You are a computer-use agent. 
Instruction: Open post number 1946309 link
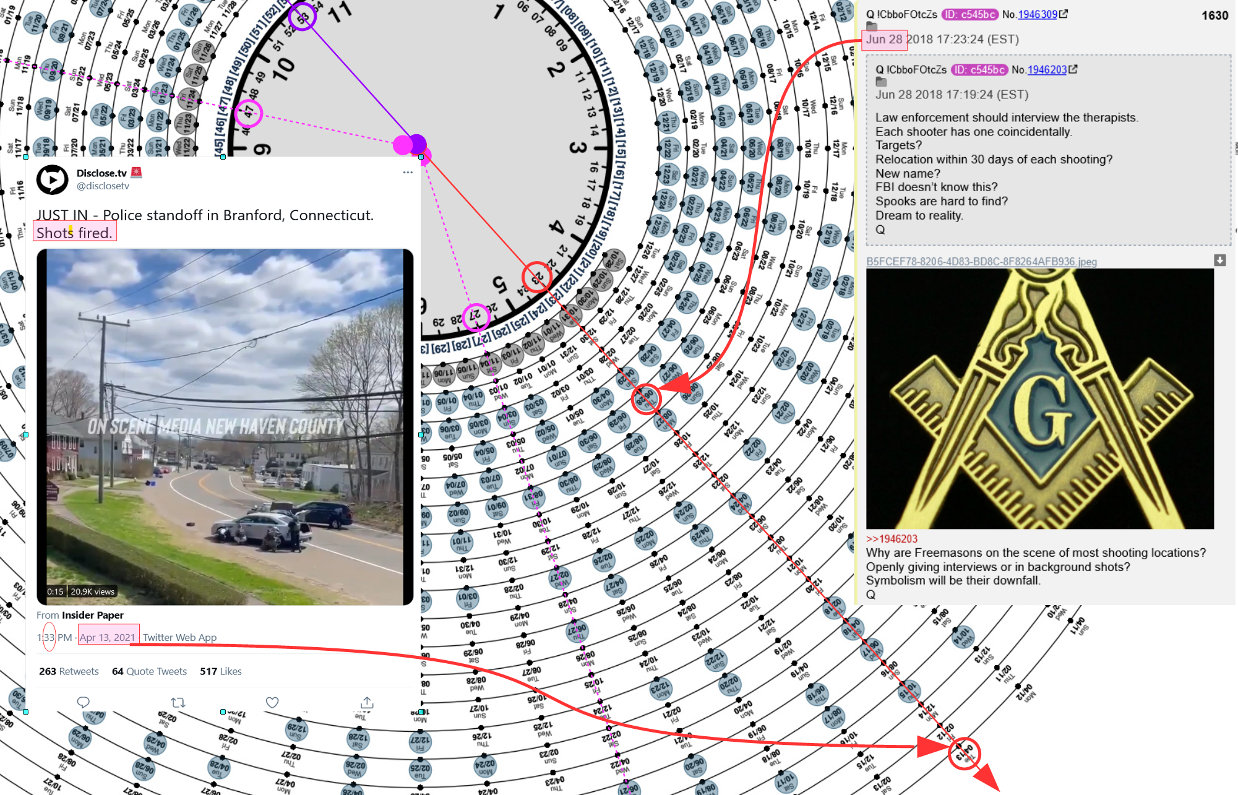(1038, 14)
